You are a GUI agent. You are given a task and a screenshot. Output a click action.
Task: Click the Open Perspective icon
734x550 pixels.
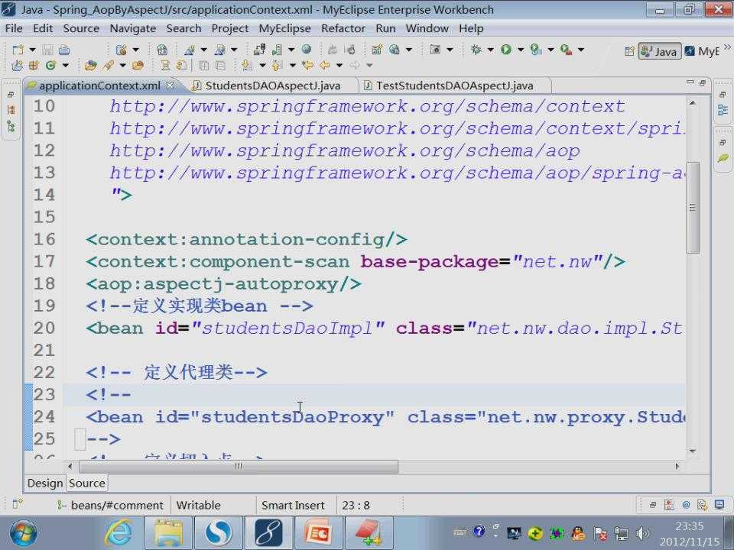click(629, 51)
